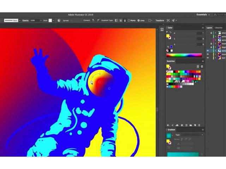Open the collapsed panel icon beside the canvas
Viewport: 226px width, 169px height.
[x=162, y=29]
